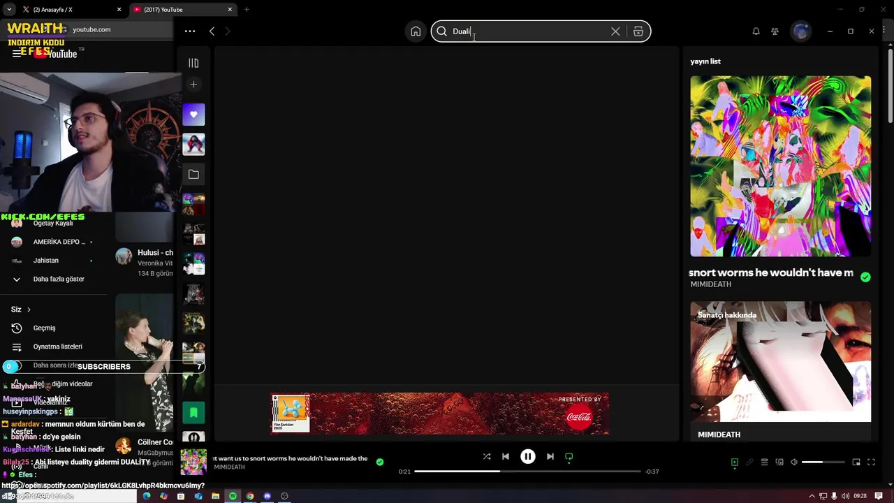
Task: Go to Spotify Home
Action: (x=416, y=31)
